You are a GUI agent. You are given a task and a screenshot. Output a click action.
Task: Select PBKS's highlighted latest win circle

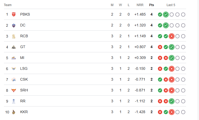166,15
